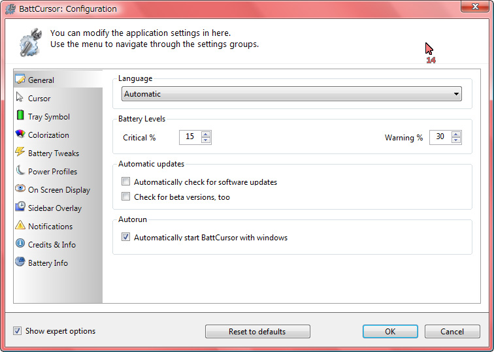
Task: Click the green battery Tray Symbol icon
Action: [20, 115]
